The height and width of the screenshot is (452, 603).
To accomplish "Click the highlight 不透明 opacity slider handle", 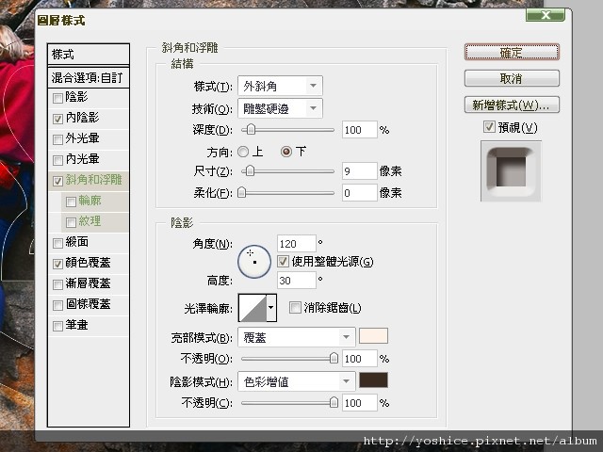I will pos(334,358).
